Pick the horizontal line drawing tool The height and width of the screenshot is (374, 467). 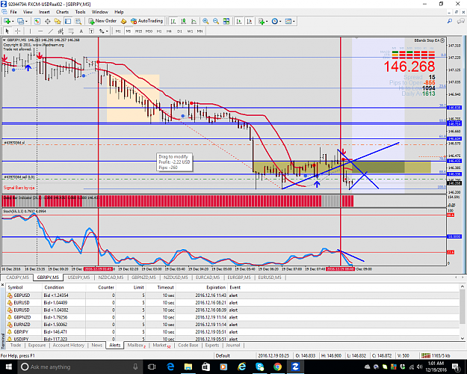point(40,31)
